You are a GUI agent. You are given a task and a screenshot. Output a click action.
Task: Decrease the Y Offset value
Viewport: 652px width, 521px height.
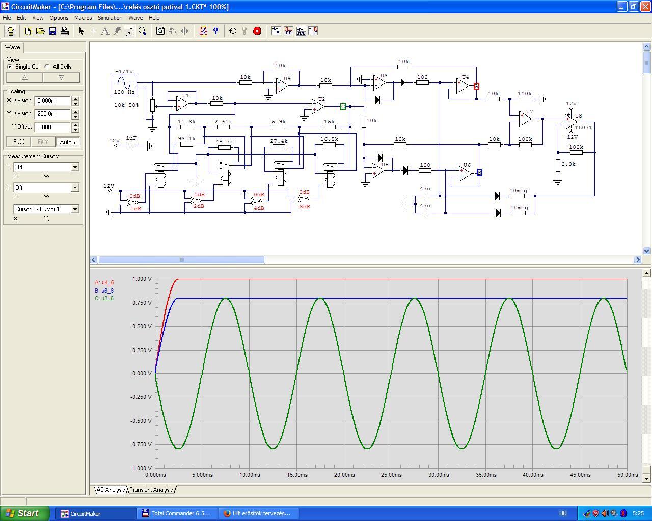(x=75, y=130)
